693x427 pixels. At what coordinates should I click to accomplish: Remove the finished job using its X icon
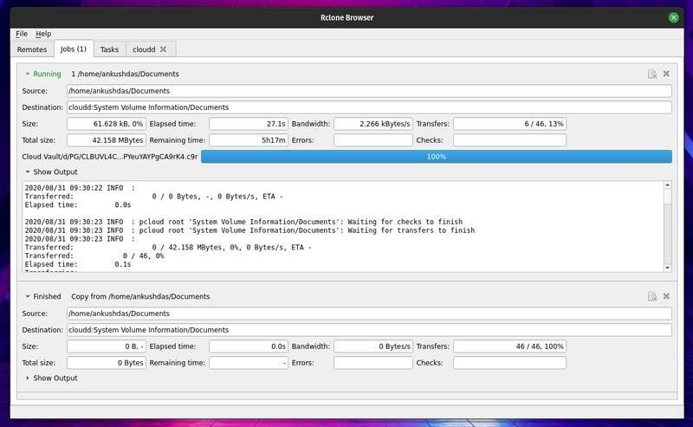666,296
